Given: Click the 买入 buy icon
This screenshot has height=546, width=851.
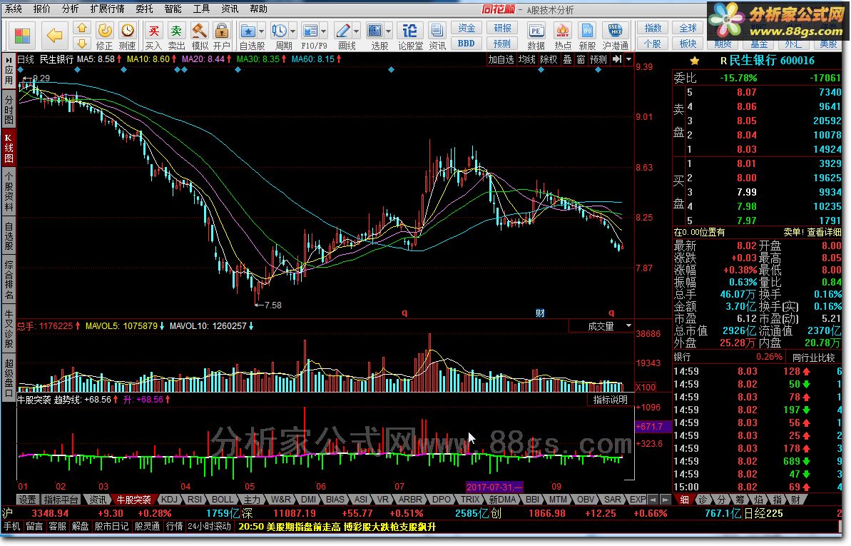Looking at the screenshot, I should (153, 36).
